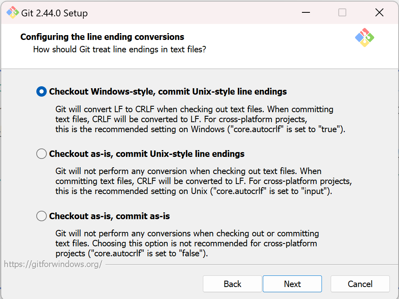Click the description mentioning core.autocrlf set to "input"
The image size is (399, 299).
203,181
